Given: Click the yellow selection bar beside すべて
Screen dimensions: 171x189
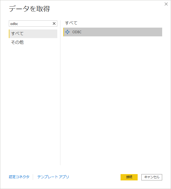Looking at the screenshot, I should [x=9, y=34].
